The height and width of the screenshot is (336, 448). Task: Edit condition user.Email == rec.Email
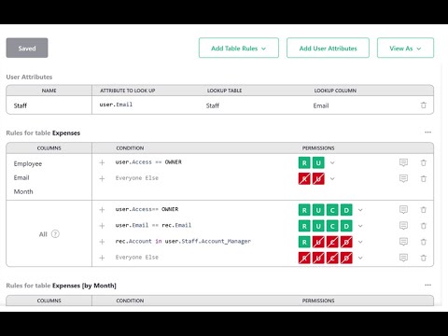tap(153, 225)
